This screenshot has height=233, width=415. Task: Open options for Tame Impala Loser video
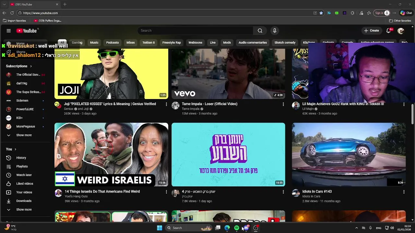[x=283, y=104]
